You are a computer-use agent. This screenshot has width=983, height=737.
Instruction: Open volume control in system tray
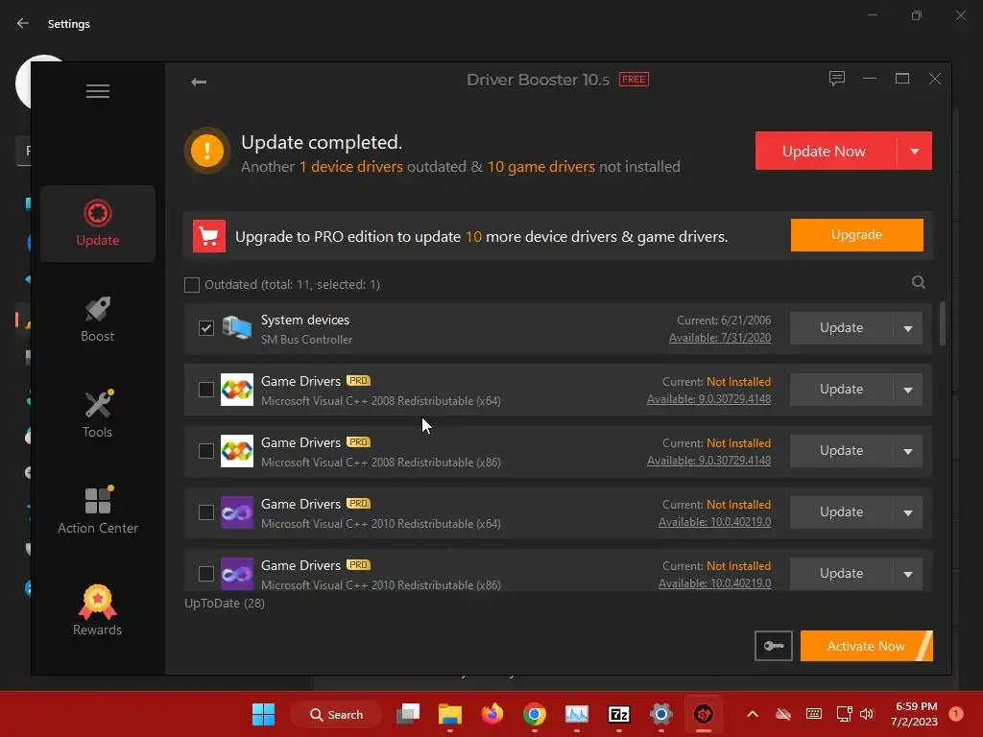point(867,714)
